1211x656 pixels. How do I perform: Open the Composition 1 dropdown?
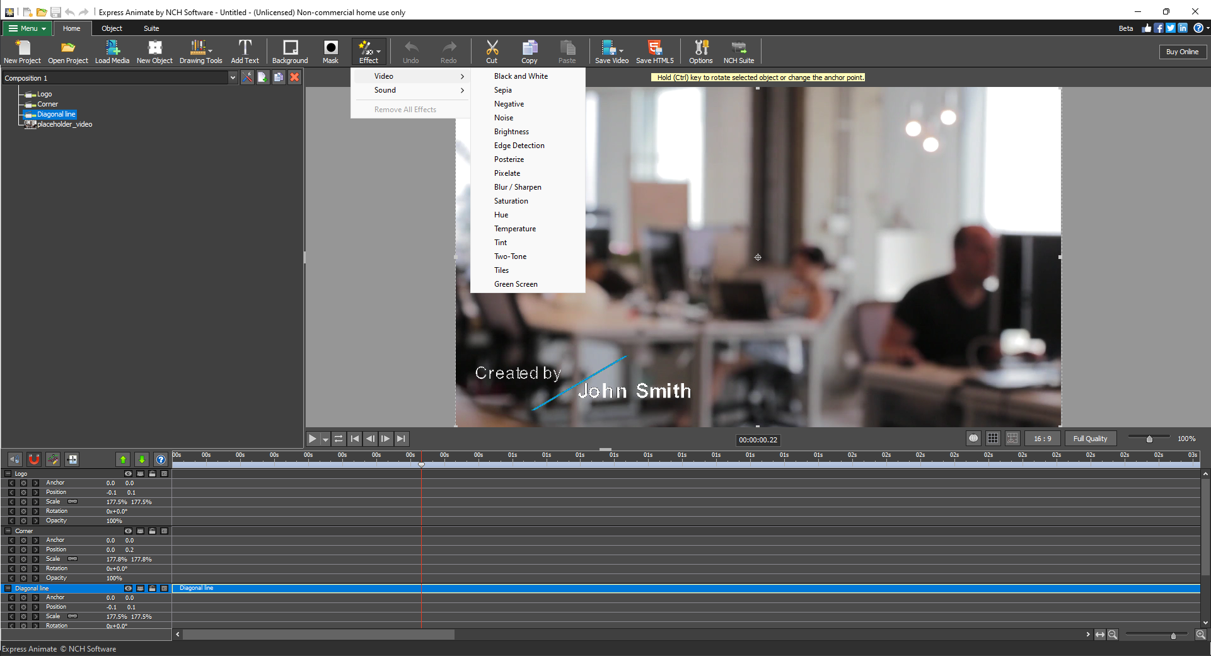[234, 77]
